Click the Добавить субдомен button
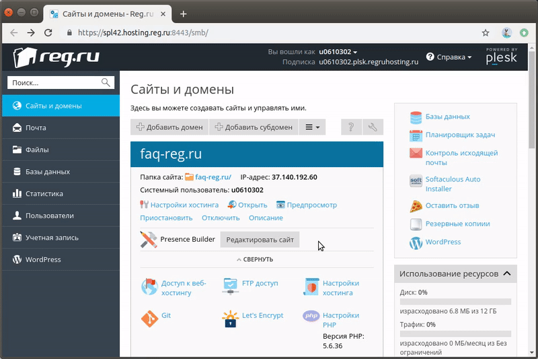This screenshot has height=359, width=538. (x=254, y=127)
